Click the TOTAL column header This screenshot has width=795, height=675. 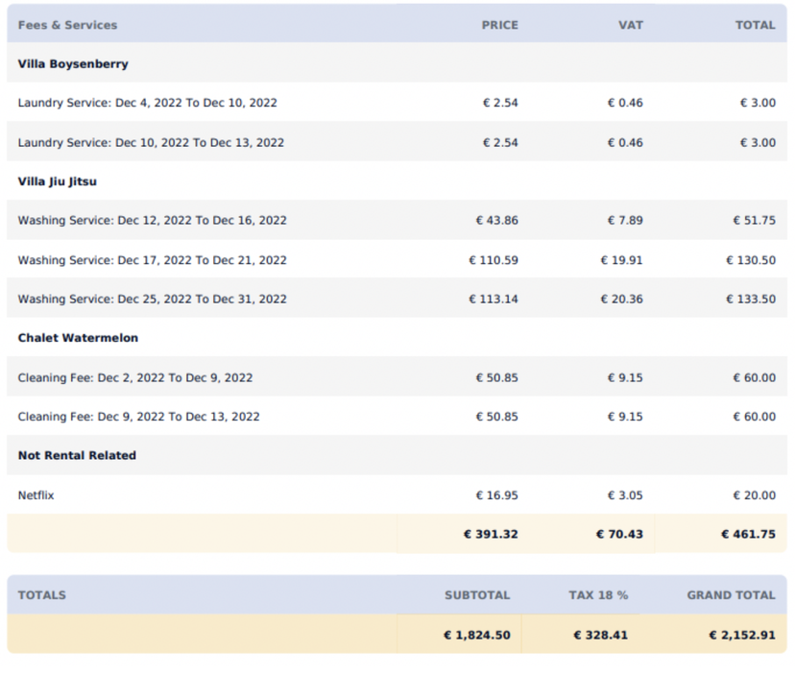pyautogui.click(x=756, y=25)
